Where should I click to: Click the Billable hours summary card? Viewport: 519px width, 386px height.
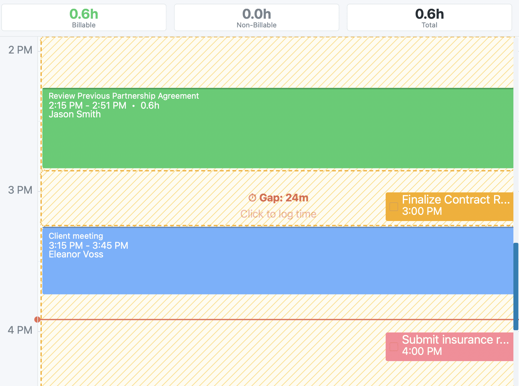(84, 17)
